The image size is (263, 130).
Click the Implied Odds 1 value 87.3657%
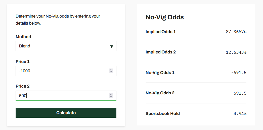tap(236, 32)
